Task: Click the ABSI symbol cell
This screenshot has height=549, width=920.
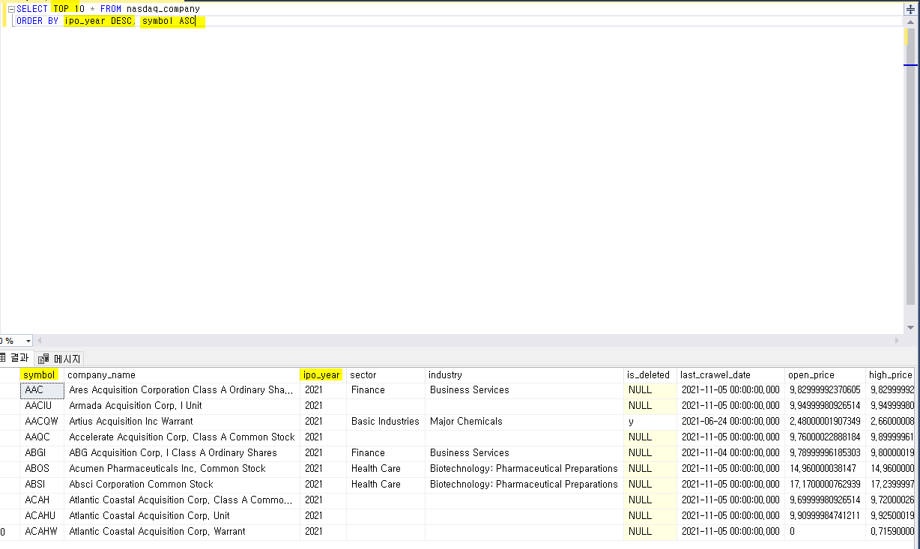Action: click(x=42, y=485)
